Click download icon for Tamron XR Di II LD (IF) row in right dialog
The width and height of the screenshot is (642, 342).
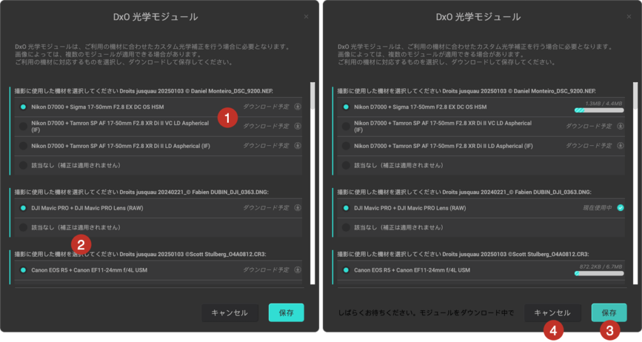pos(620,146)
